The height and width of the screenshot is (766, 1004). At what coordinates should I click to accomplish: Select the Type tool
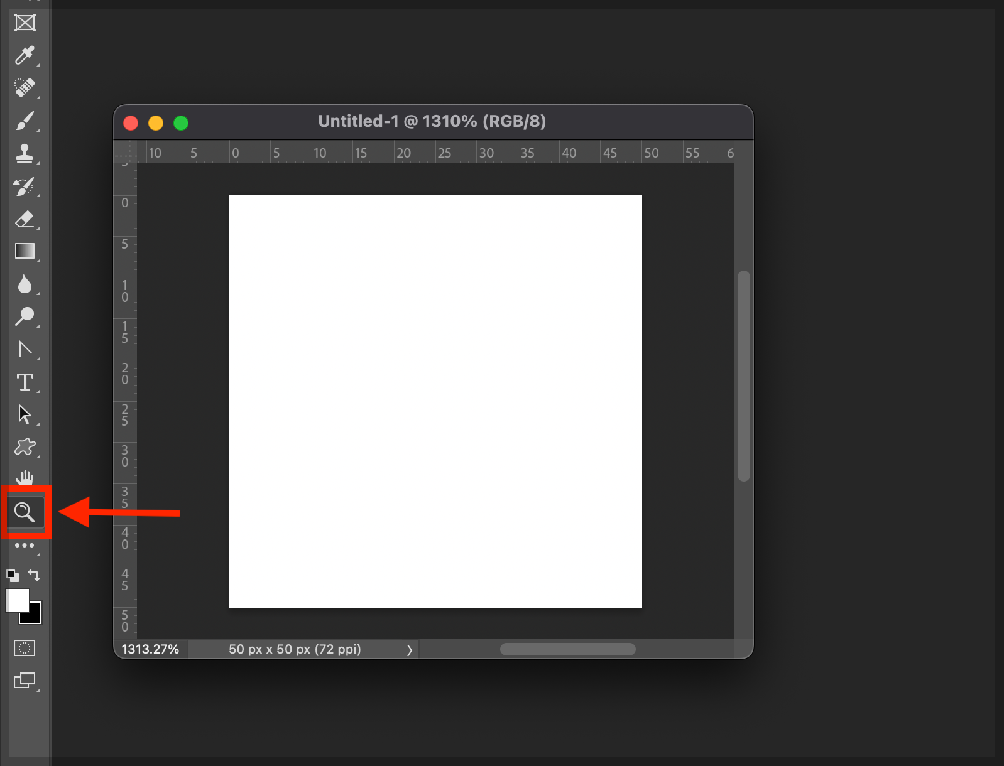25,382
